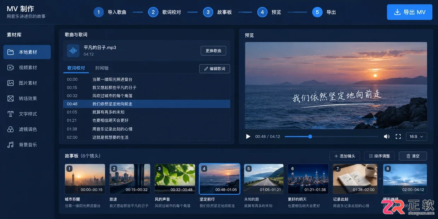Go to step 2 歌词校对
438x219 pixels.
pyautogui.click(x=165, y=12)
